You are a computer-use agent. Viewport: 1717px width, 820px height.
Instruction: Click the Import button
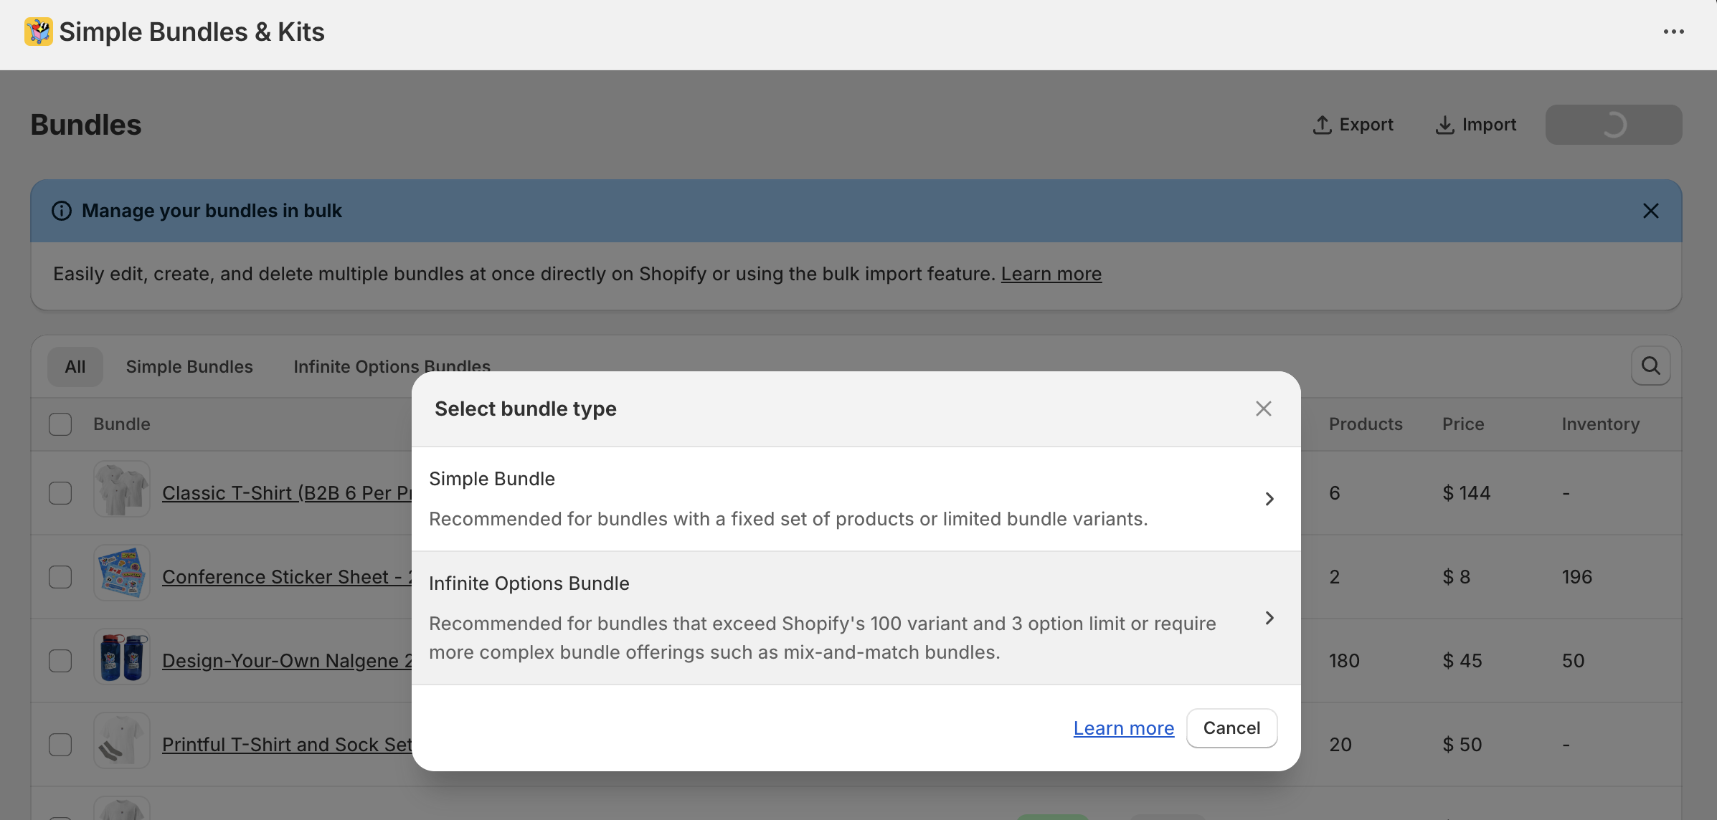(1476, 125)
